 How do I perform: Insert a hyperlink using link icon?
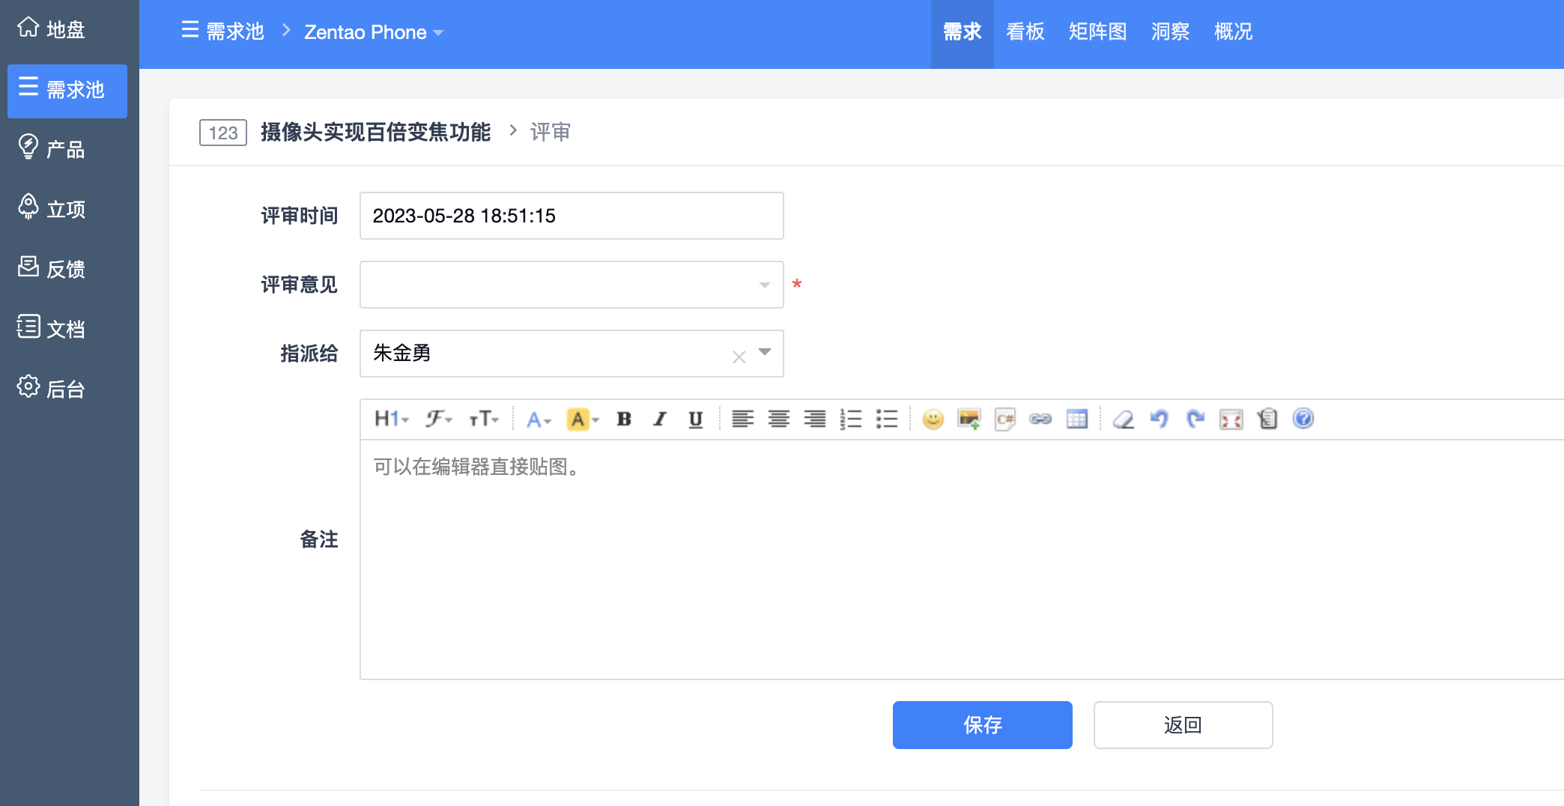pos(1040,419)
